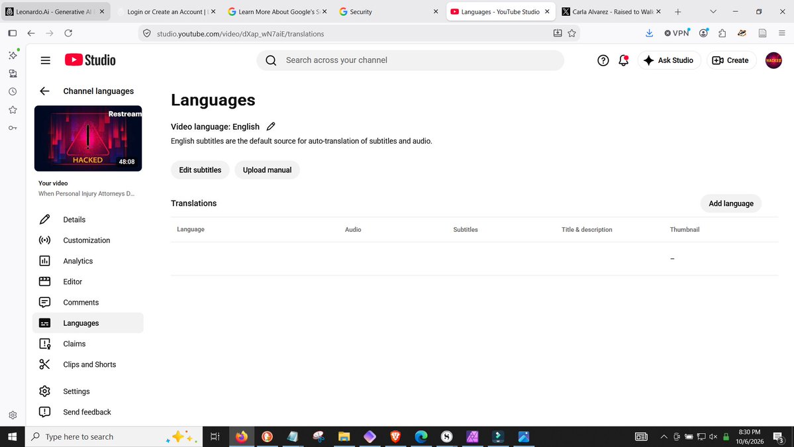Image resolution: width=794 pixels, height=447 pixels.
Task: Open Analytics in the sidebar
Action: 88,261
